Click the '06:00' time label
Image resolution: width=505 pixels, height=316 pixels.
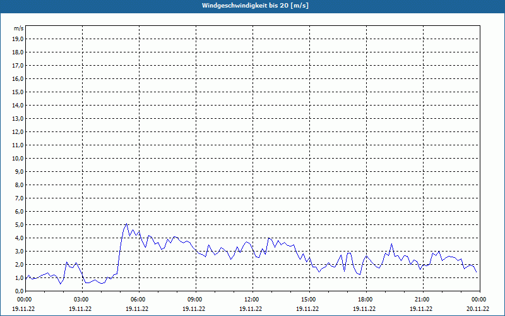(138, 300)
